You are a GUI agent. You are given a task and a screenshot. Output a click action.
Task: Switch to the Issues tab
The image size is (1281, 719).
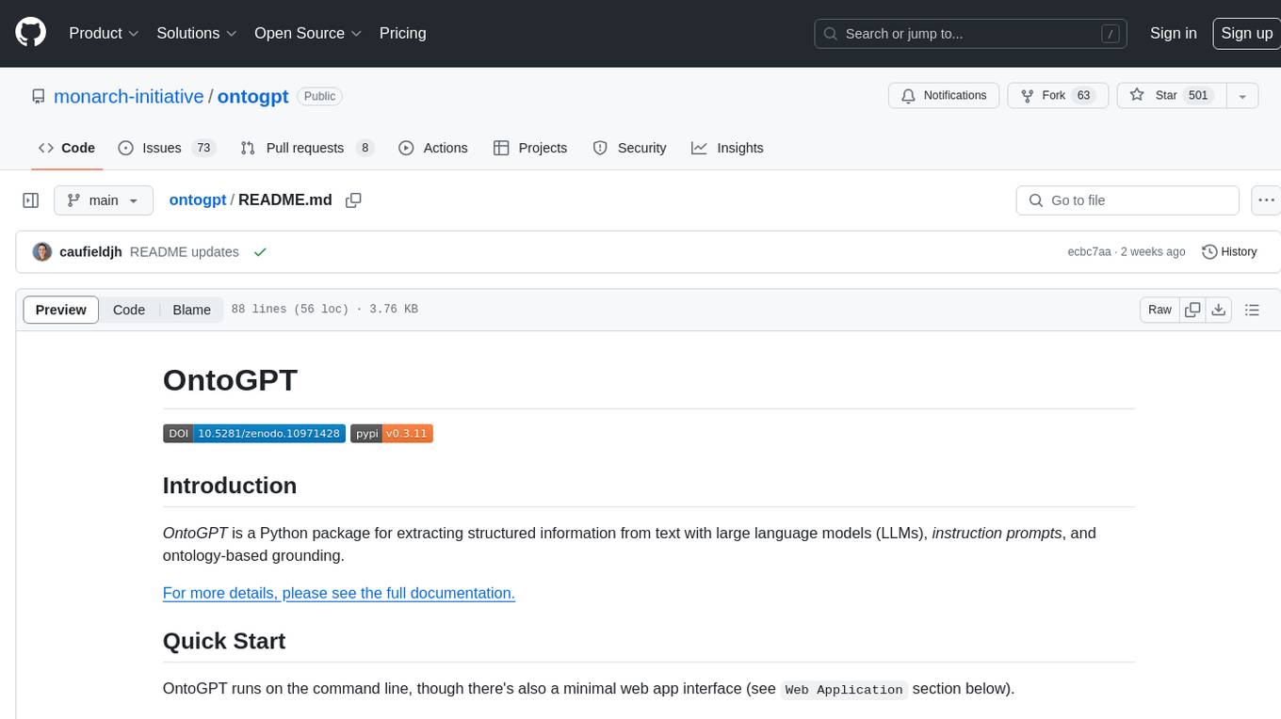[x=167, y=148]
